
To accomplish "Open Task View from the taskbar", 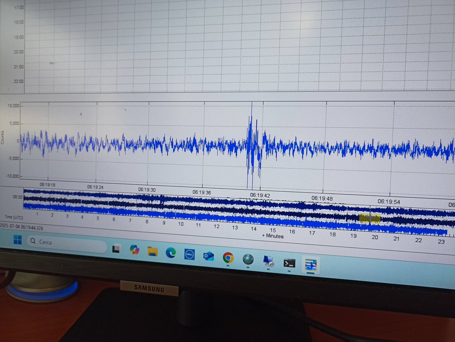I will click(117, 249).
